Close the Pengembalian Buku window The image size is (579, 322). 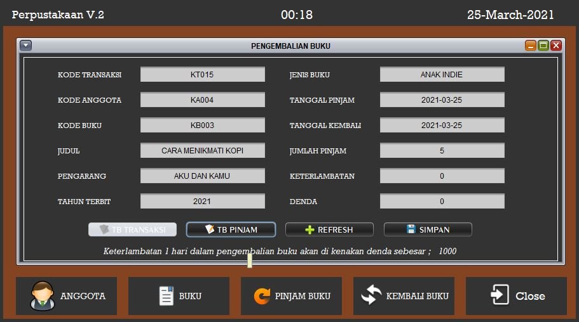click(x=556, y=46)
